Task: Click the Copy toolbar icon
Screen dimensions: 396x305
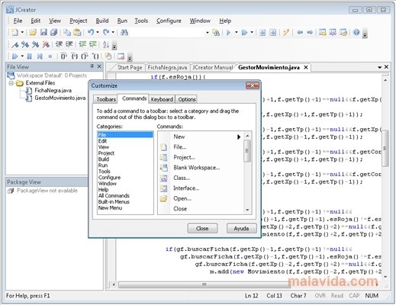Action: pyautogui.click(x=67, y=32)
